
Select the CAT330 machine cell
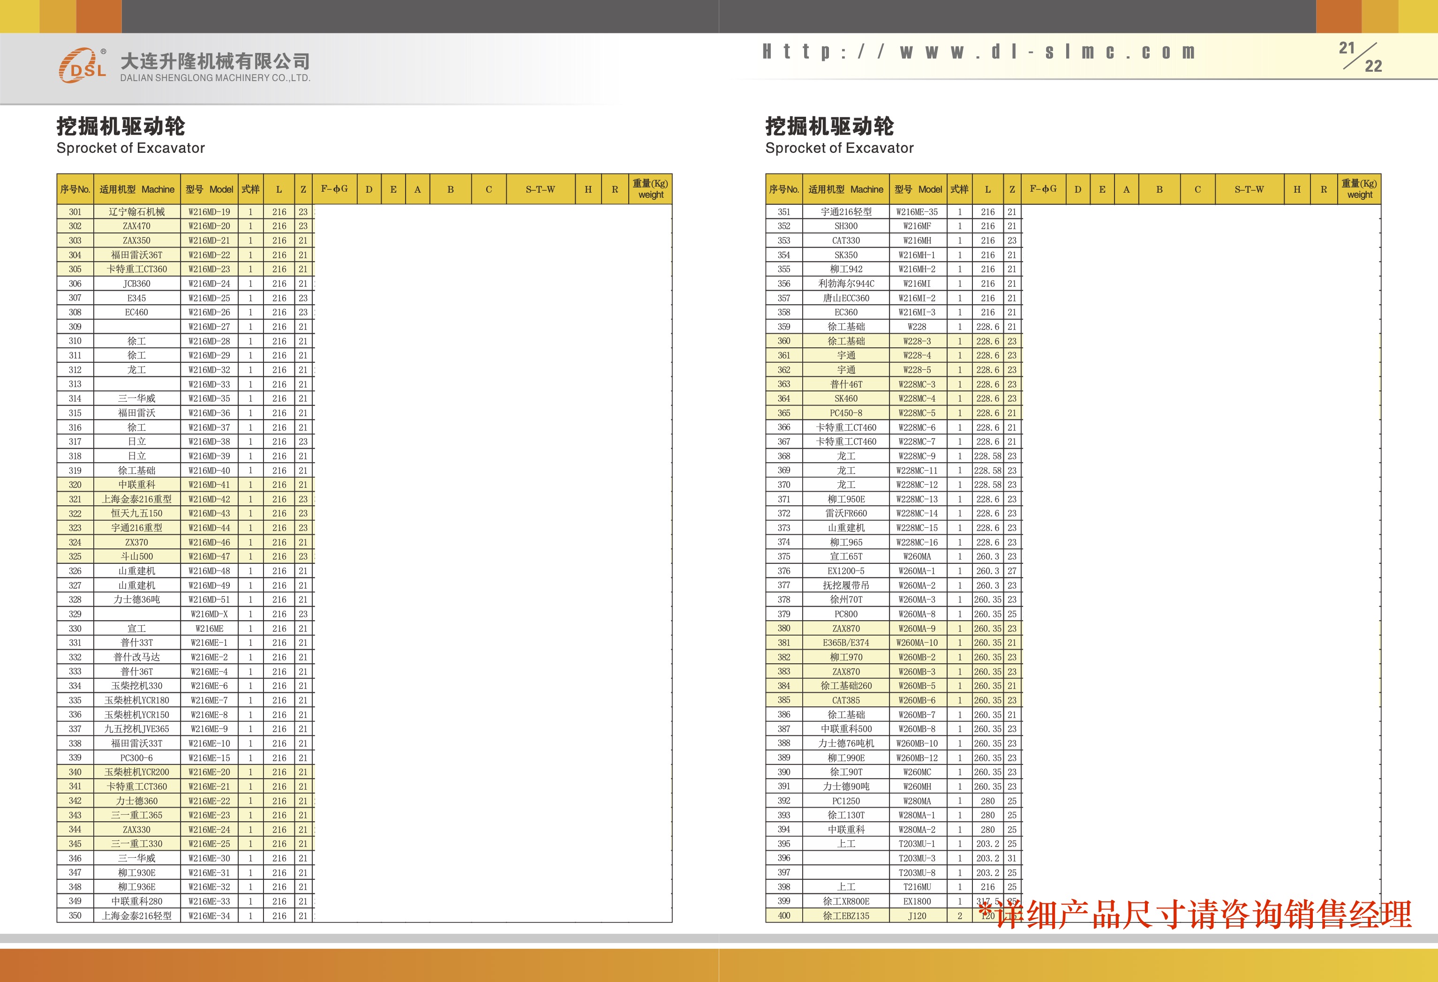pyautogui.click(x=846, y=241)
